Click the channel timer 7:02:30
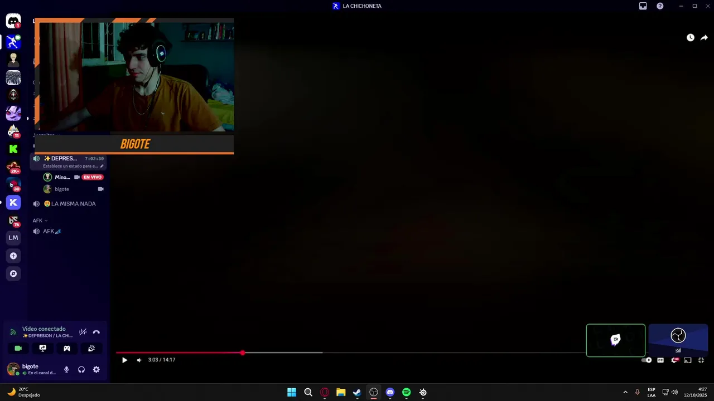The width and height of the screenshot is (714, 401). click(x=94, y=159)
